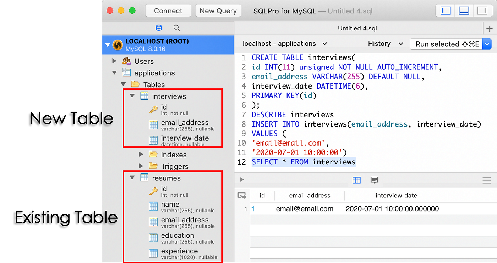Click the export results icon left of id header
The height and width of the screenshot is (263, 497).
pos(242,195)
